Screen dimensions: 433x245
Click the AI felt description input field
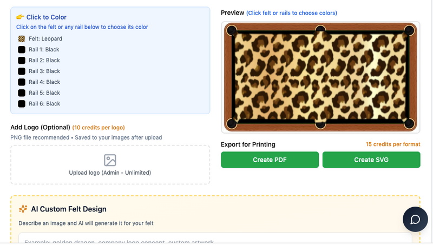pyautogui.click(x=215, y=239)
